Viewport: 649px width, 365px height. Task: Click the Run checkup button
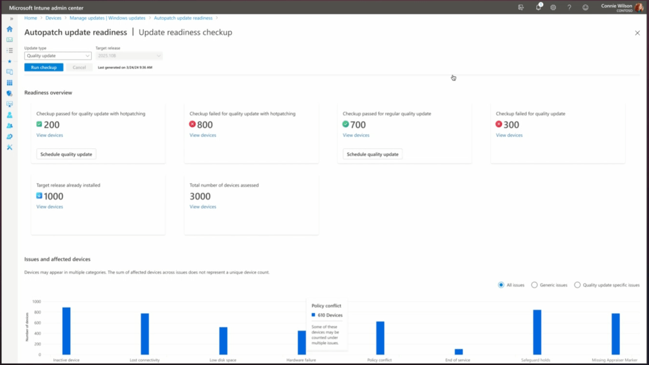click(44, 67)
